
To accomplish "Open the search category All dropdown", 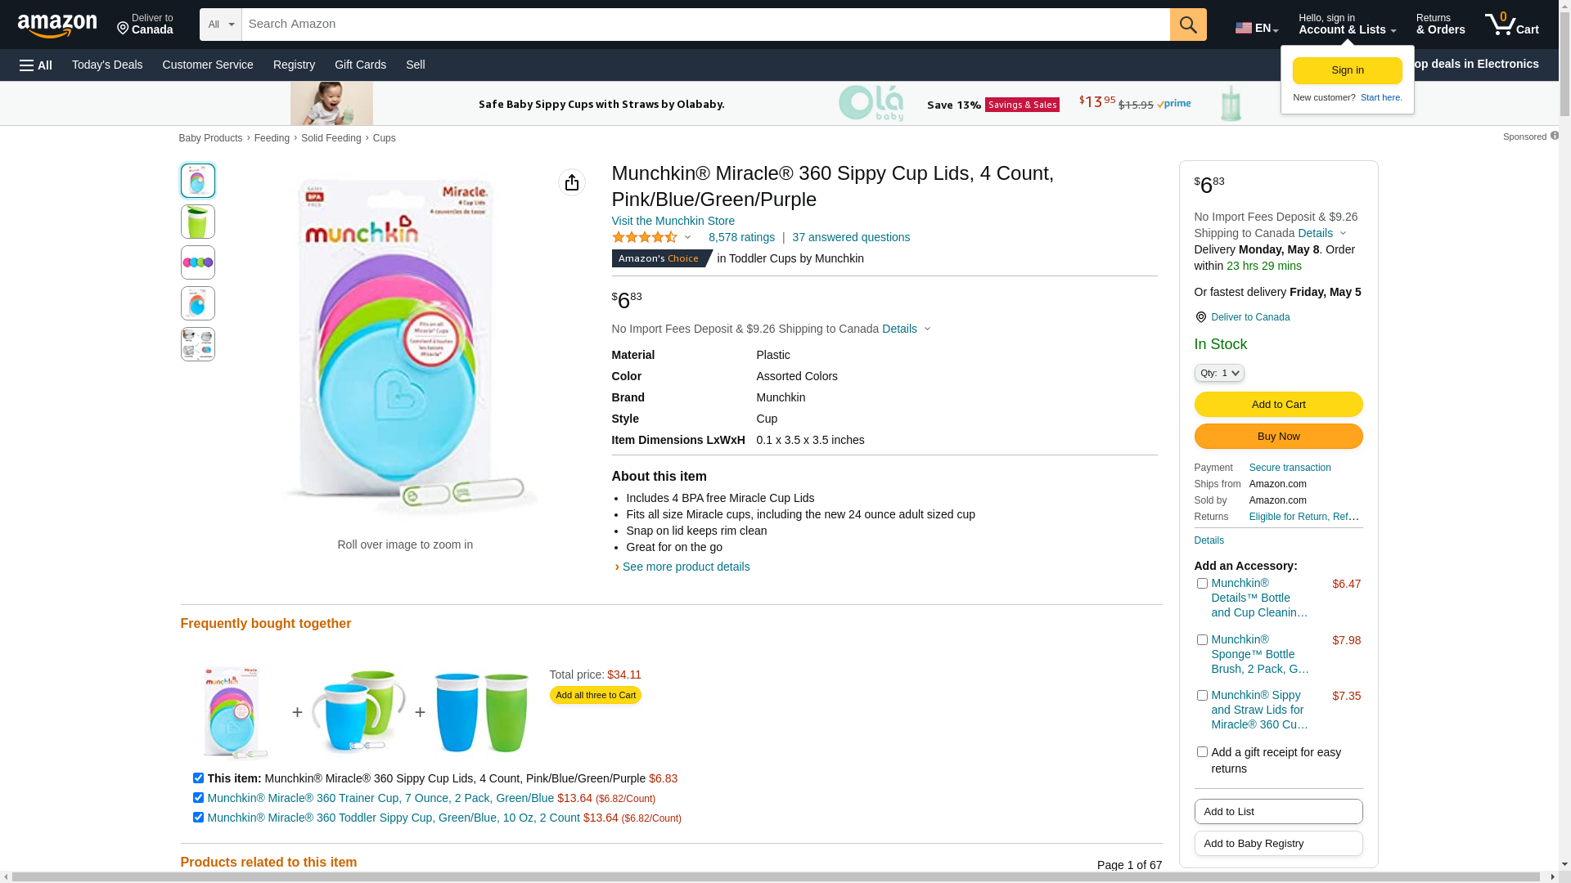I will click(x=220, y=25).
